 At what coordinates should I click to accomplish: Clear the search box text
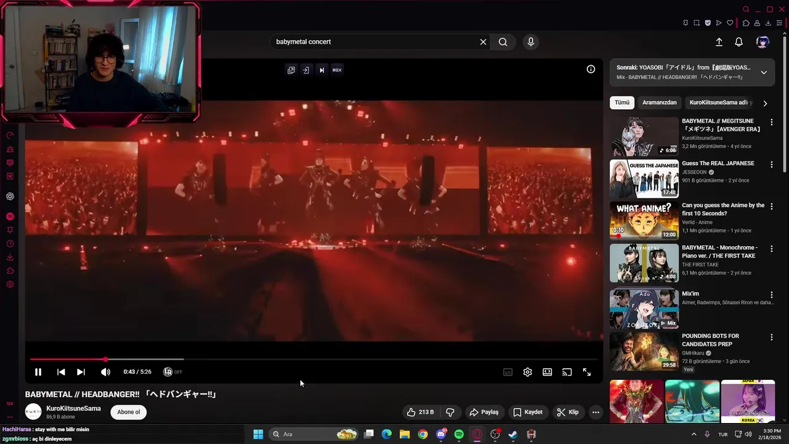(x=483, y=42)
